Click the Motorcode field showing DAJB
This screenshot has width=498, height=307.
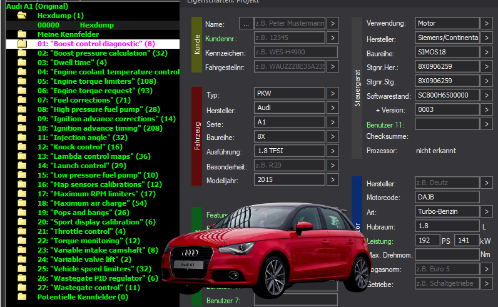tap(447, 197)
